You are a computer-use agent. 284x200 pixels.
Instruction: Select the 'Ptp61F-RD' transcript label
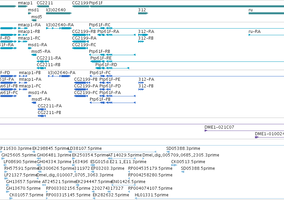106,64
